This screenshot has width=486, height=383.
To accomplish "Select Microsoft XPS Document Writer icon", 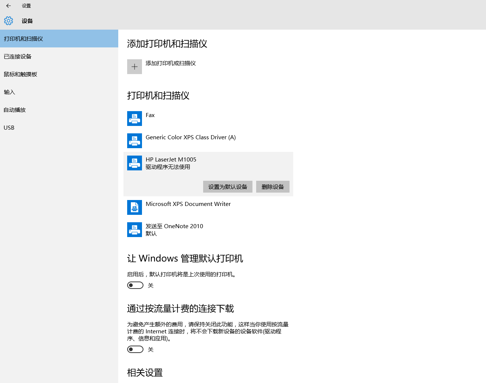I will tap(135, 207).
